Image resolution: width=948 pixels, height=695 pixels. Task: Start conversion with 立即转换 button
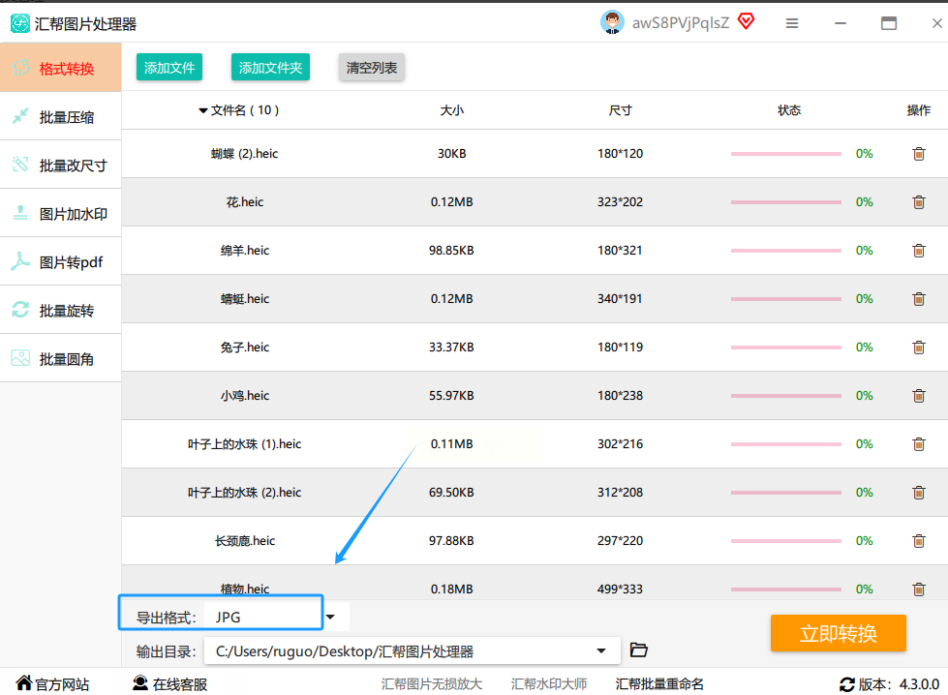(x=838, y=633)
